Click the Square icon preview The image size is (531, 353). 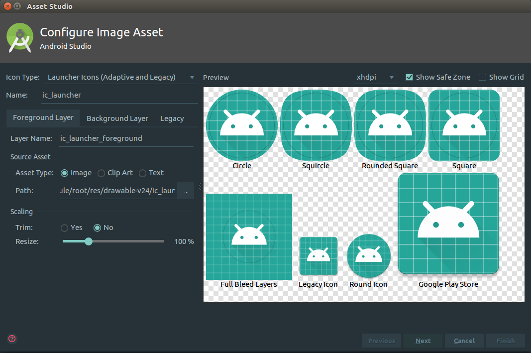[x=464, y=125]
